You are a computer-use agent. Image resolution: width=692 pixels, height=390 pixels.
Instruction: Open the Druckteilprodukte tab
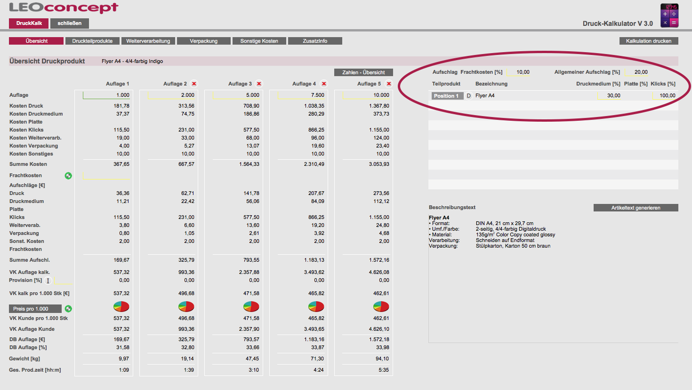pos(92,41)
